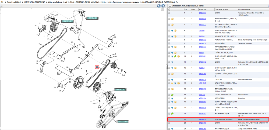Open next diagram with right arrow
Viewport: 269px width, 130px height.
(163, 6)
